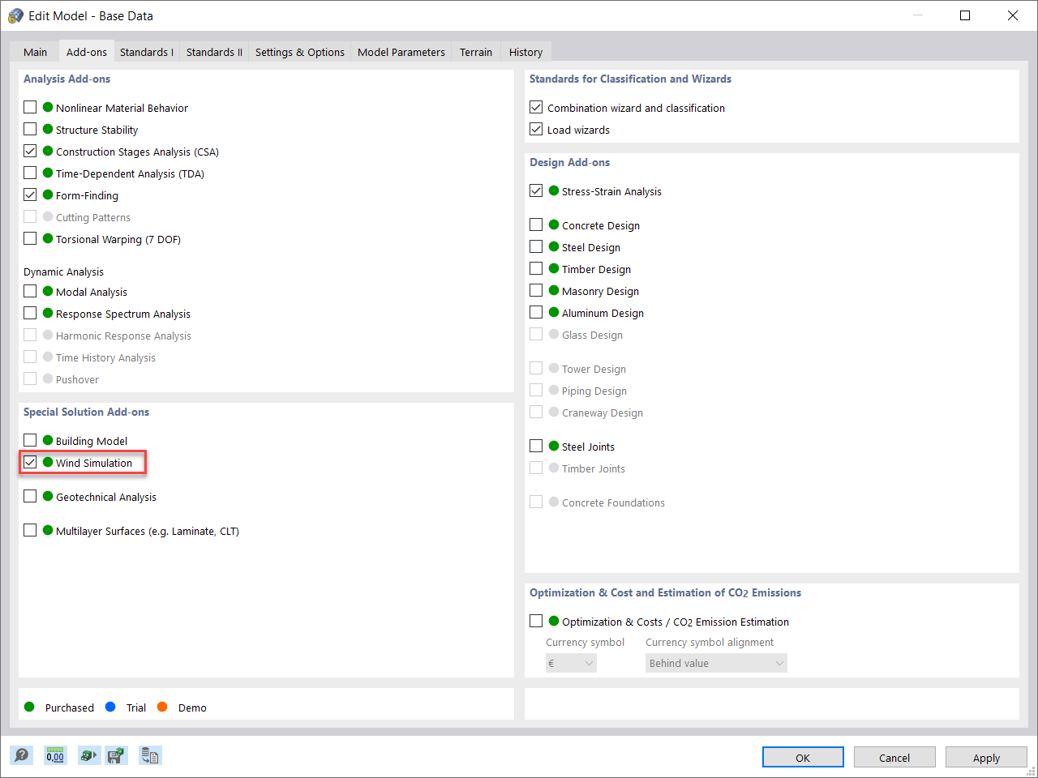Enable Optimization & Costs / CO2 Emission Estimation
The image size is (1038, 778).
(x=536, y=621)
